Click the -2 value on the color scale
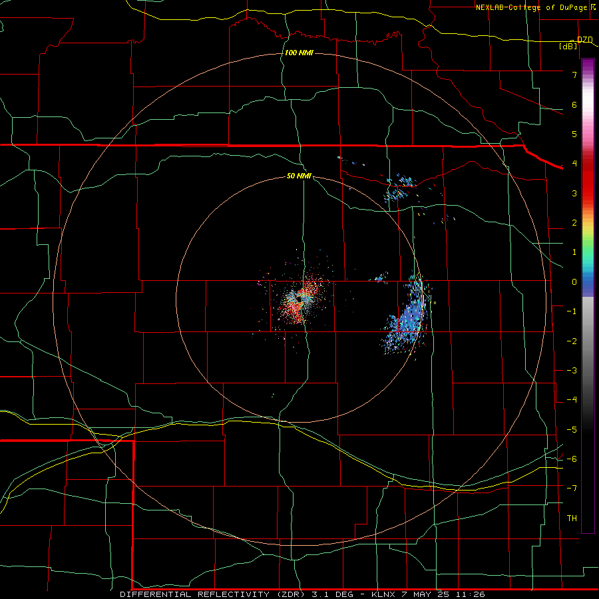The height and width of the screenshot is (599, 599). click(572, 341)
